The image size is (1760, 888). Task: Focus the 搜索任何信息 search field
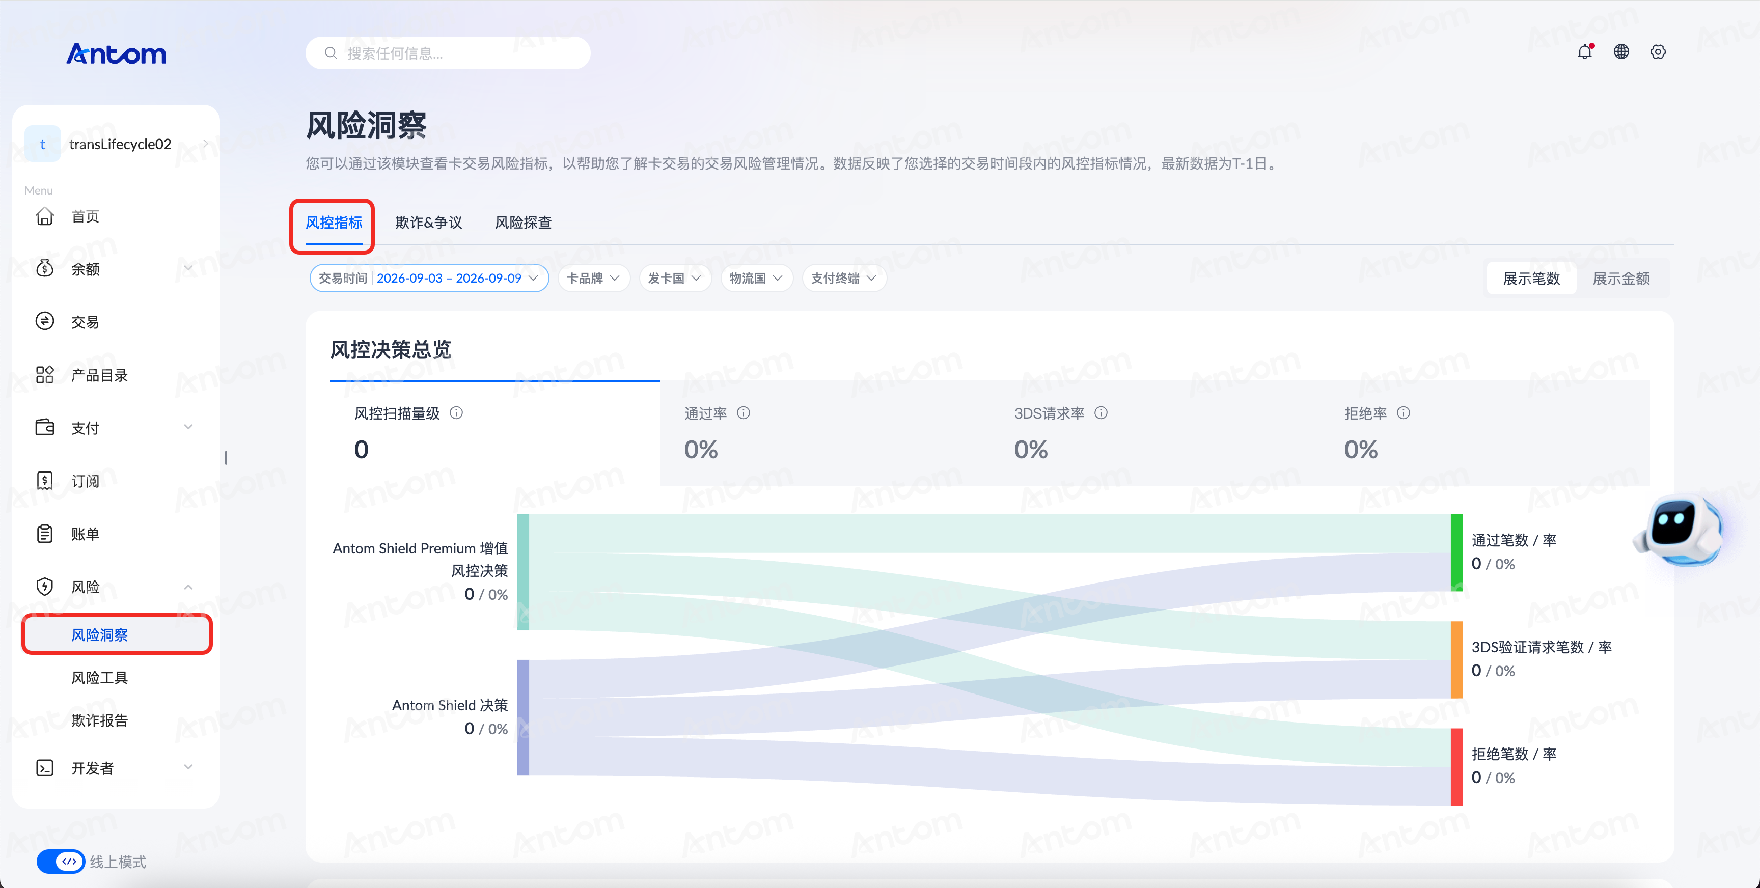[x=448, y=53]
